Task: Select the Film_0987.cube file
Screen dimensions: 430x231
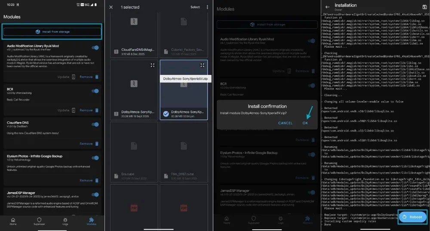Action: [184, 152]
